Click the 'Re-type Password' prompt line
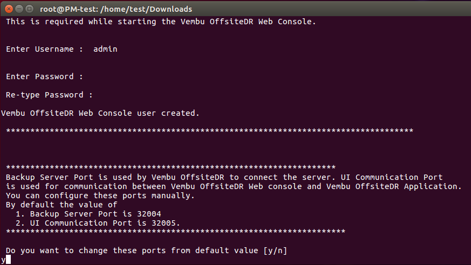The image size is (471, 265). [49, 95]
